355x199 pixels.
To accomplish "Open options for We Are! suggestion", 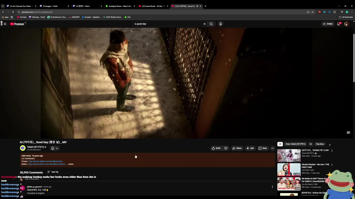I will [332, 165].
